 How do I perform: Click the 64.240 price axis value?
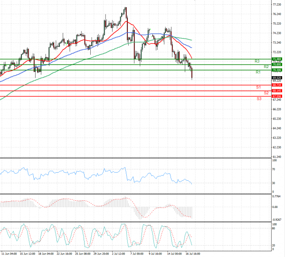click(x=277, y=128)
